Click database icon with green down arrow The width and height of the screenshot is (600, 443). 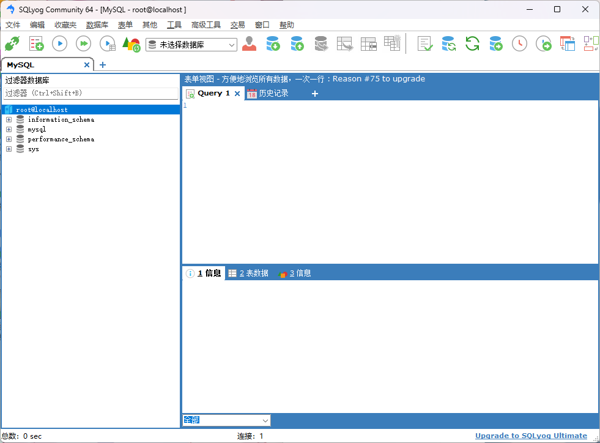[273, 44]
